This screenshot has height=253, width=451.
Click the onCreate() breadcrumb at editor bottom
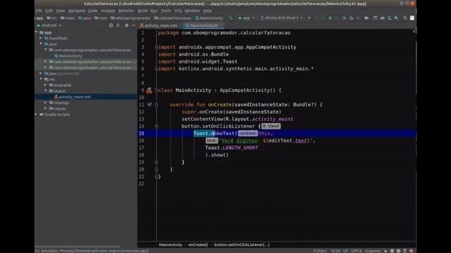pos(198,245)
